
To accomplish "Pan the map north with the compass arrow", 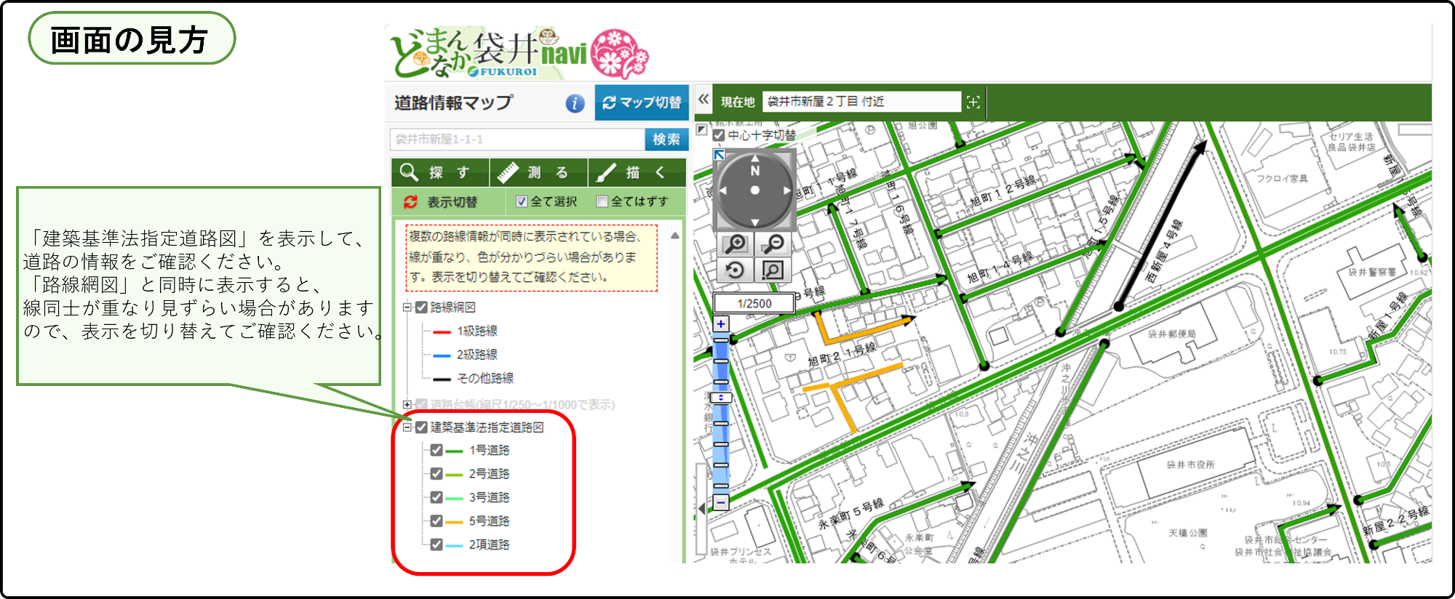I will 755,158.
